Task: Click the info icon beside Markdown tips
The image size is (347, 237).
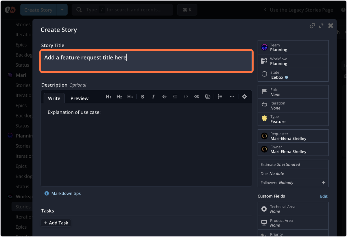Action: 47,193
